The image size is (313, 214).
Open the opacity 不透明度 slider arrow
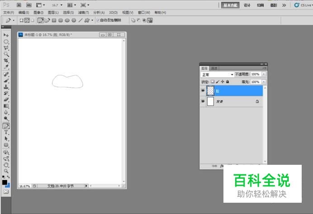pyautogui.click(x=264, y=74)
